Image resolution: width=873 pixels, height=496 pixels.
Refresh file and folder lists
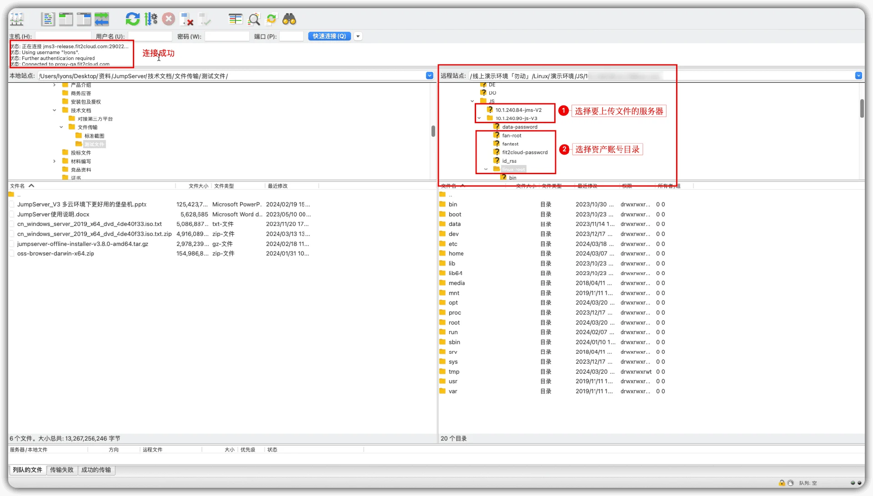coord(132,19)
